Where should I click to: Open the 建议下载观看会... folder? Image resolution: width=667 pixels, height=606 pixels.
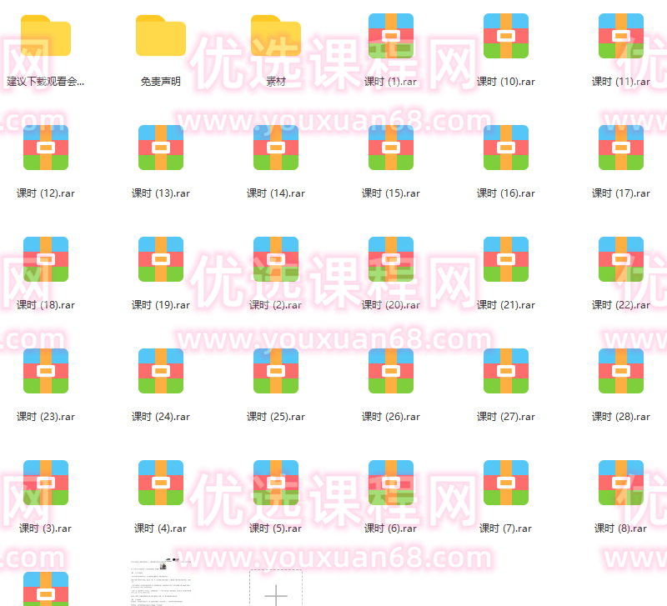pos(46,37)
